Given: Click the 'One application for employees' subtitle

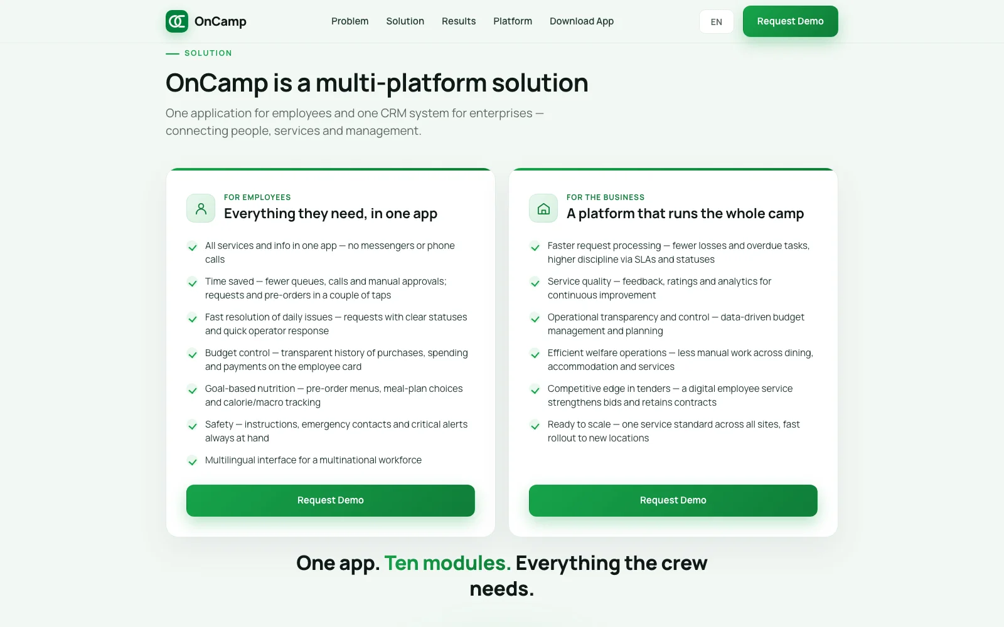Looking at the screenshot, I should [x=355, y=122].
